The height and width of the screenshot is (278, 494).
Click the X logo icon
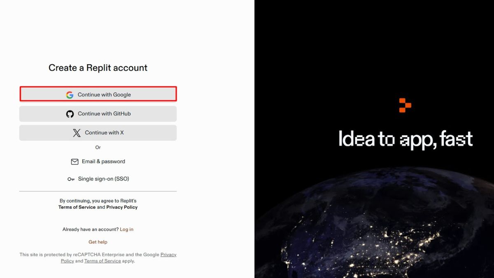[x=77, y=133]
